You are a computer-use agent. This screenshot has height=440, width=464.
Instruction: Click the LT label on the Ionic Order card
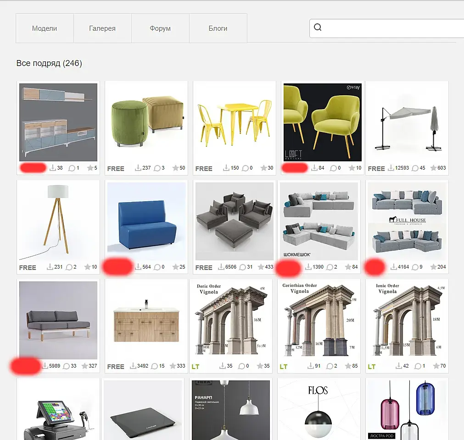tap(372, 367)
